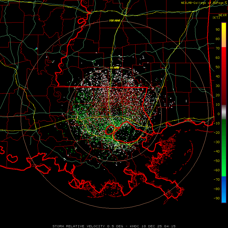The width and height of the screenshot is (228, 228).
Task: Select the -70 value on velocity scale
Action: click(217, 180)
